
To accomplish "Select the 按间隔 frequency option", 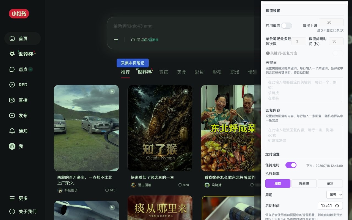I will [x=304, y=183].
